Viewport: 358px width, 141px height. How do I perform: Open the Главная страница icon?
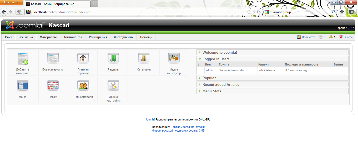(83, 63)
